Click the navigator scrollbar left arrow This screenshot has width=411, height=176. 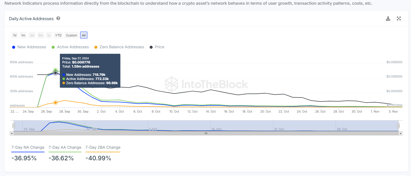tap(11, 133)
